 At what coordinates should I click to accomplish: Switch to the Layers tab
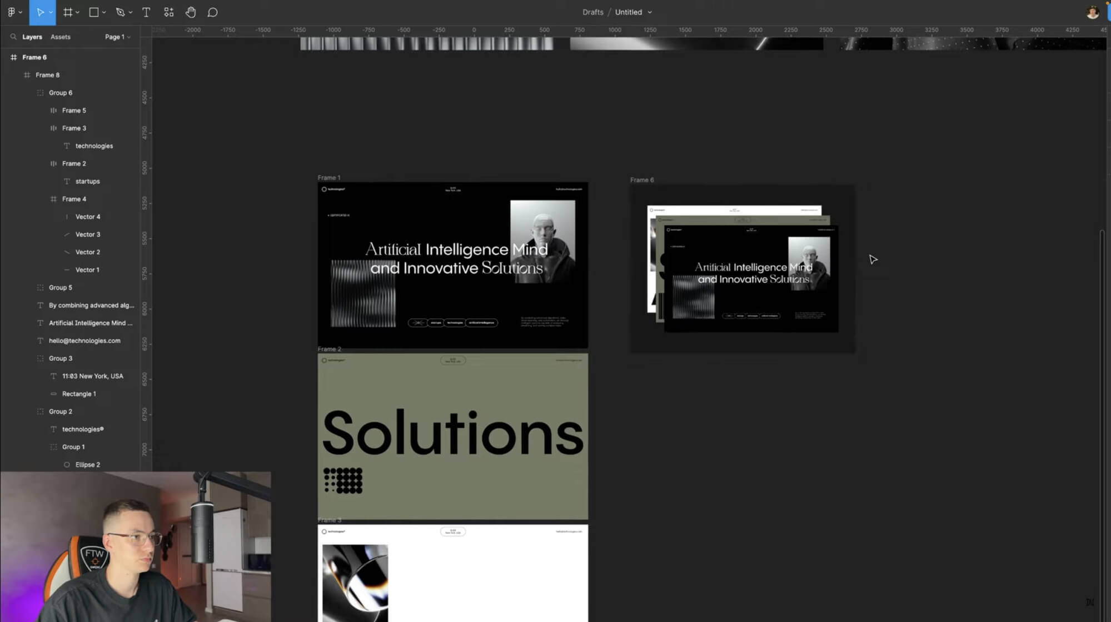click(32, 37)
